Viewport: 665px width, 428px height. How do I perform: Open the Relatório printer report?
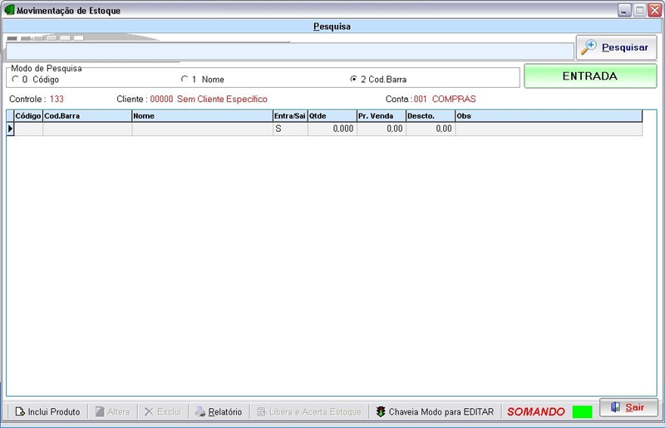coord(218,411)
